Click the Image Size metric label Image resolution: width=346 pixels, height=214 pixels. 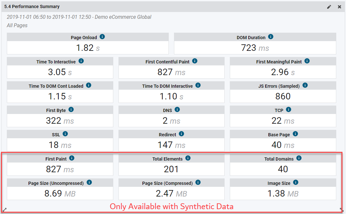click(279, 183)
